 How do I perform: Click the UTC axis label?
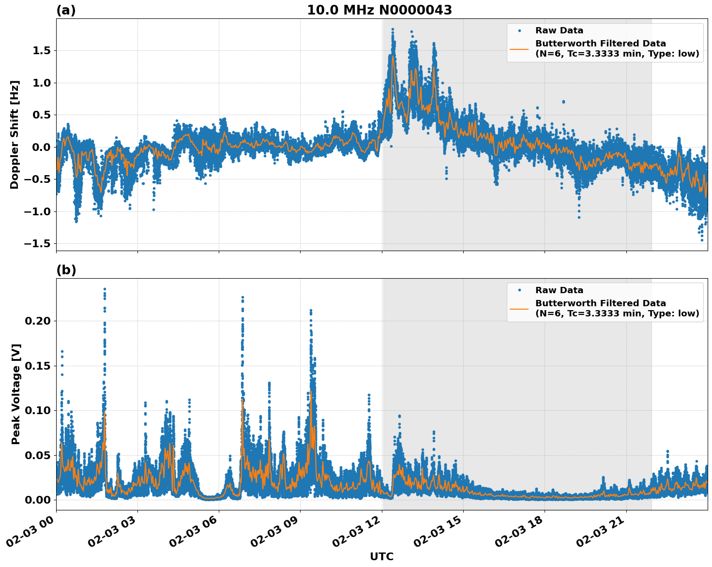coord(381,557)
